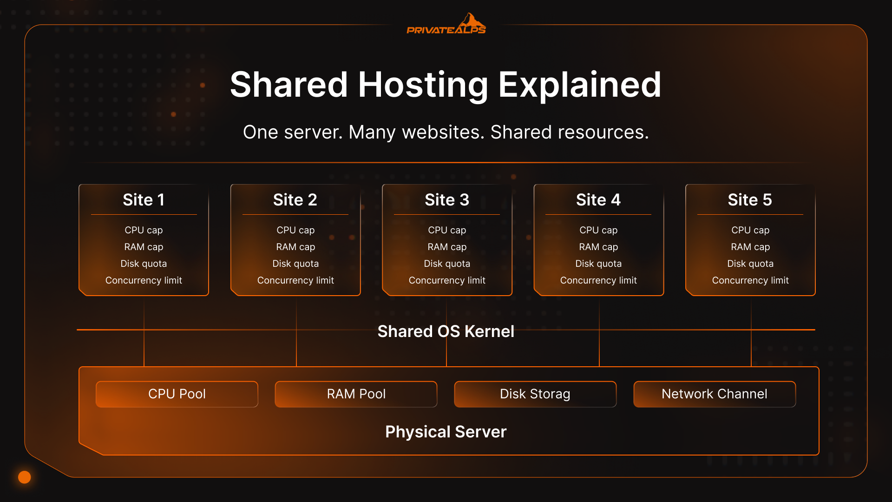The image size is (892, 502).
Task: Click the 'Shared OS Kernel' label
Action: [x=446, y=331]
